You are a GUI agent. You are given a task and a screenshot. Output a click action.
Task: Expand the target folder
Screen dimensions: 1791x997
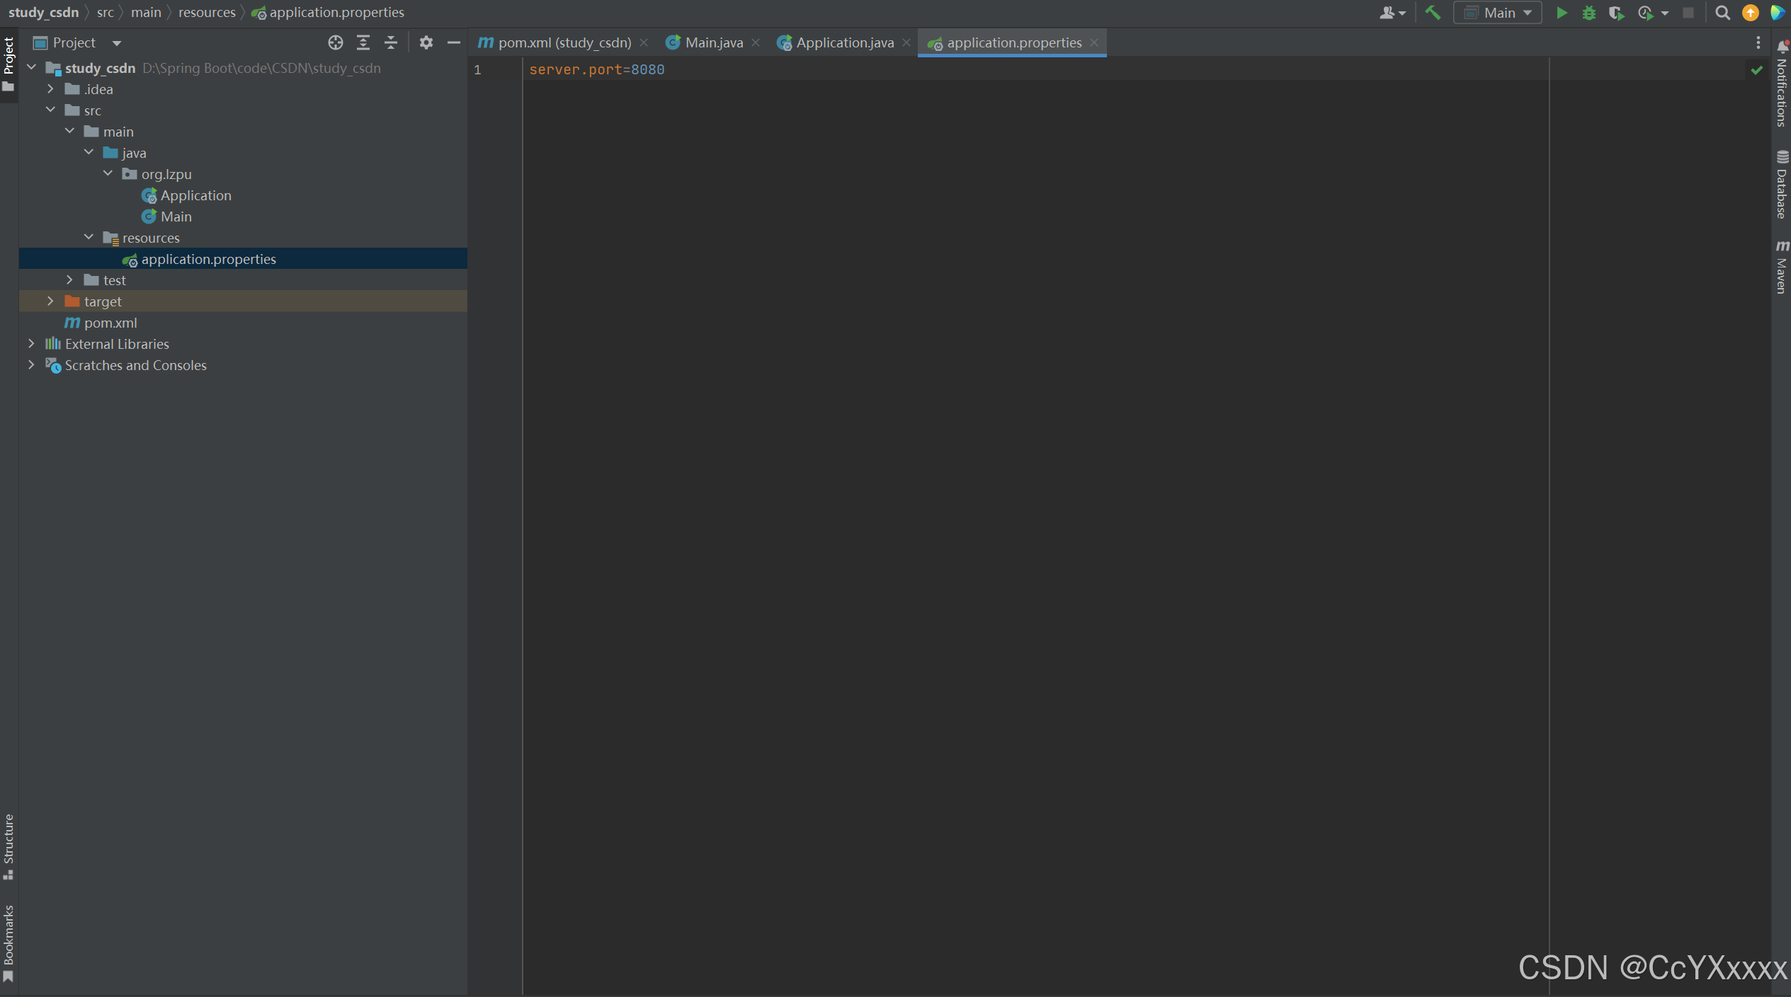coord(50,301)
